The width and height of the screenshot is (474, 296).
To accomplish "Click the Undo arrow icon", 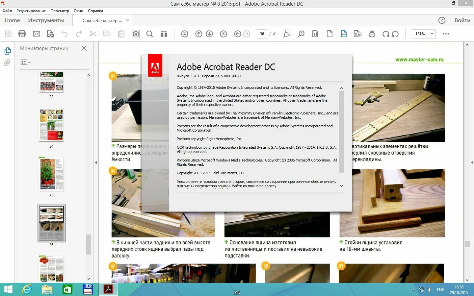I will click(x=65, y=34).
